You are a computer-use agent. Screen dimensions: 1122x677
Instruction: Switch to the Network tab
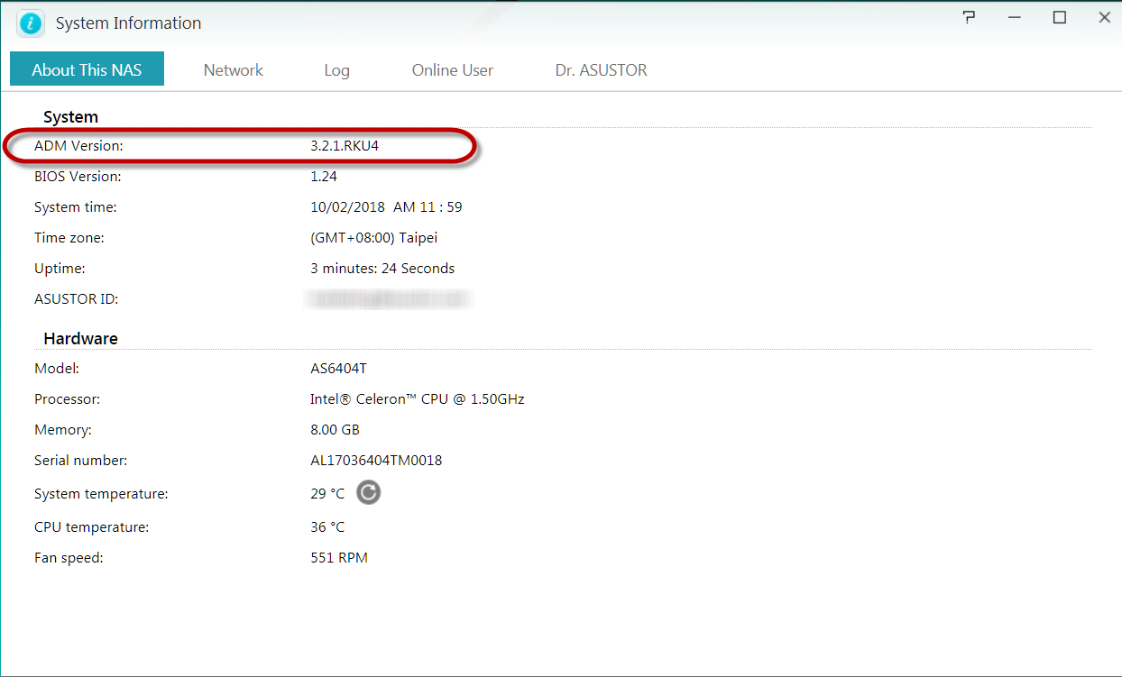tap(234, 69)
